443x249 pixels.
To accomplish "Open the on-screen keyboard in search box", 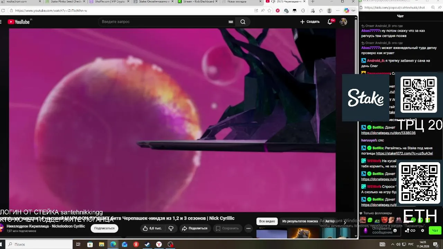I will (231, 22).
